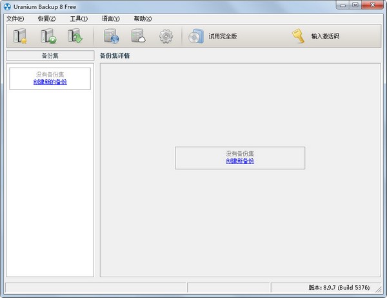Image resolution: width=387 pixels, height=298 pixels.
Task: Click the 输入激活码 button text
Action: 325,37
